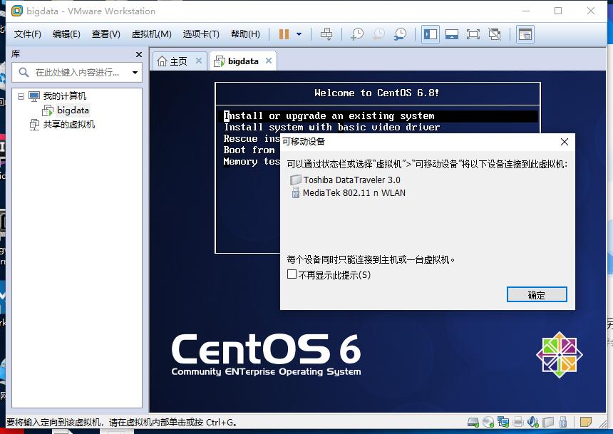
Task: Click the library search magnifier icon
Action: coord(24,73)
